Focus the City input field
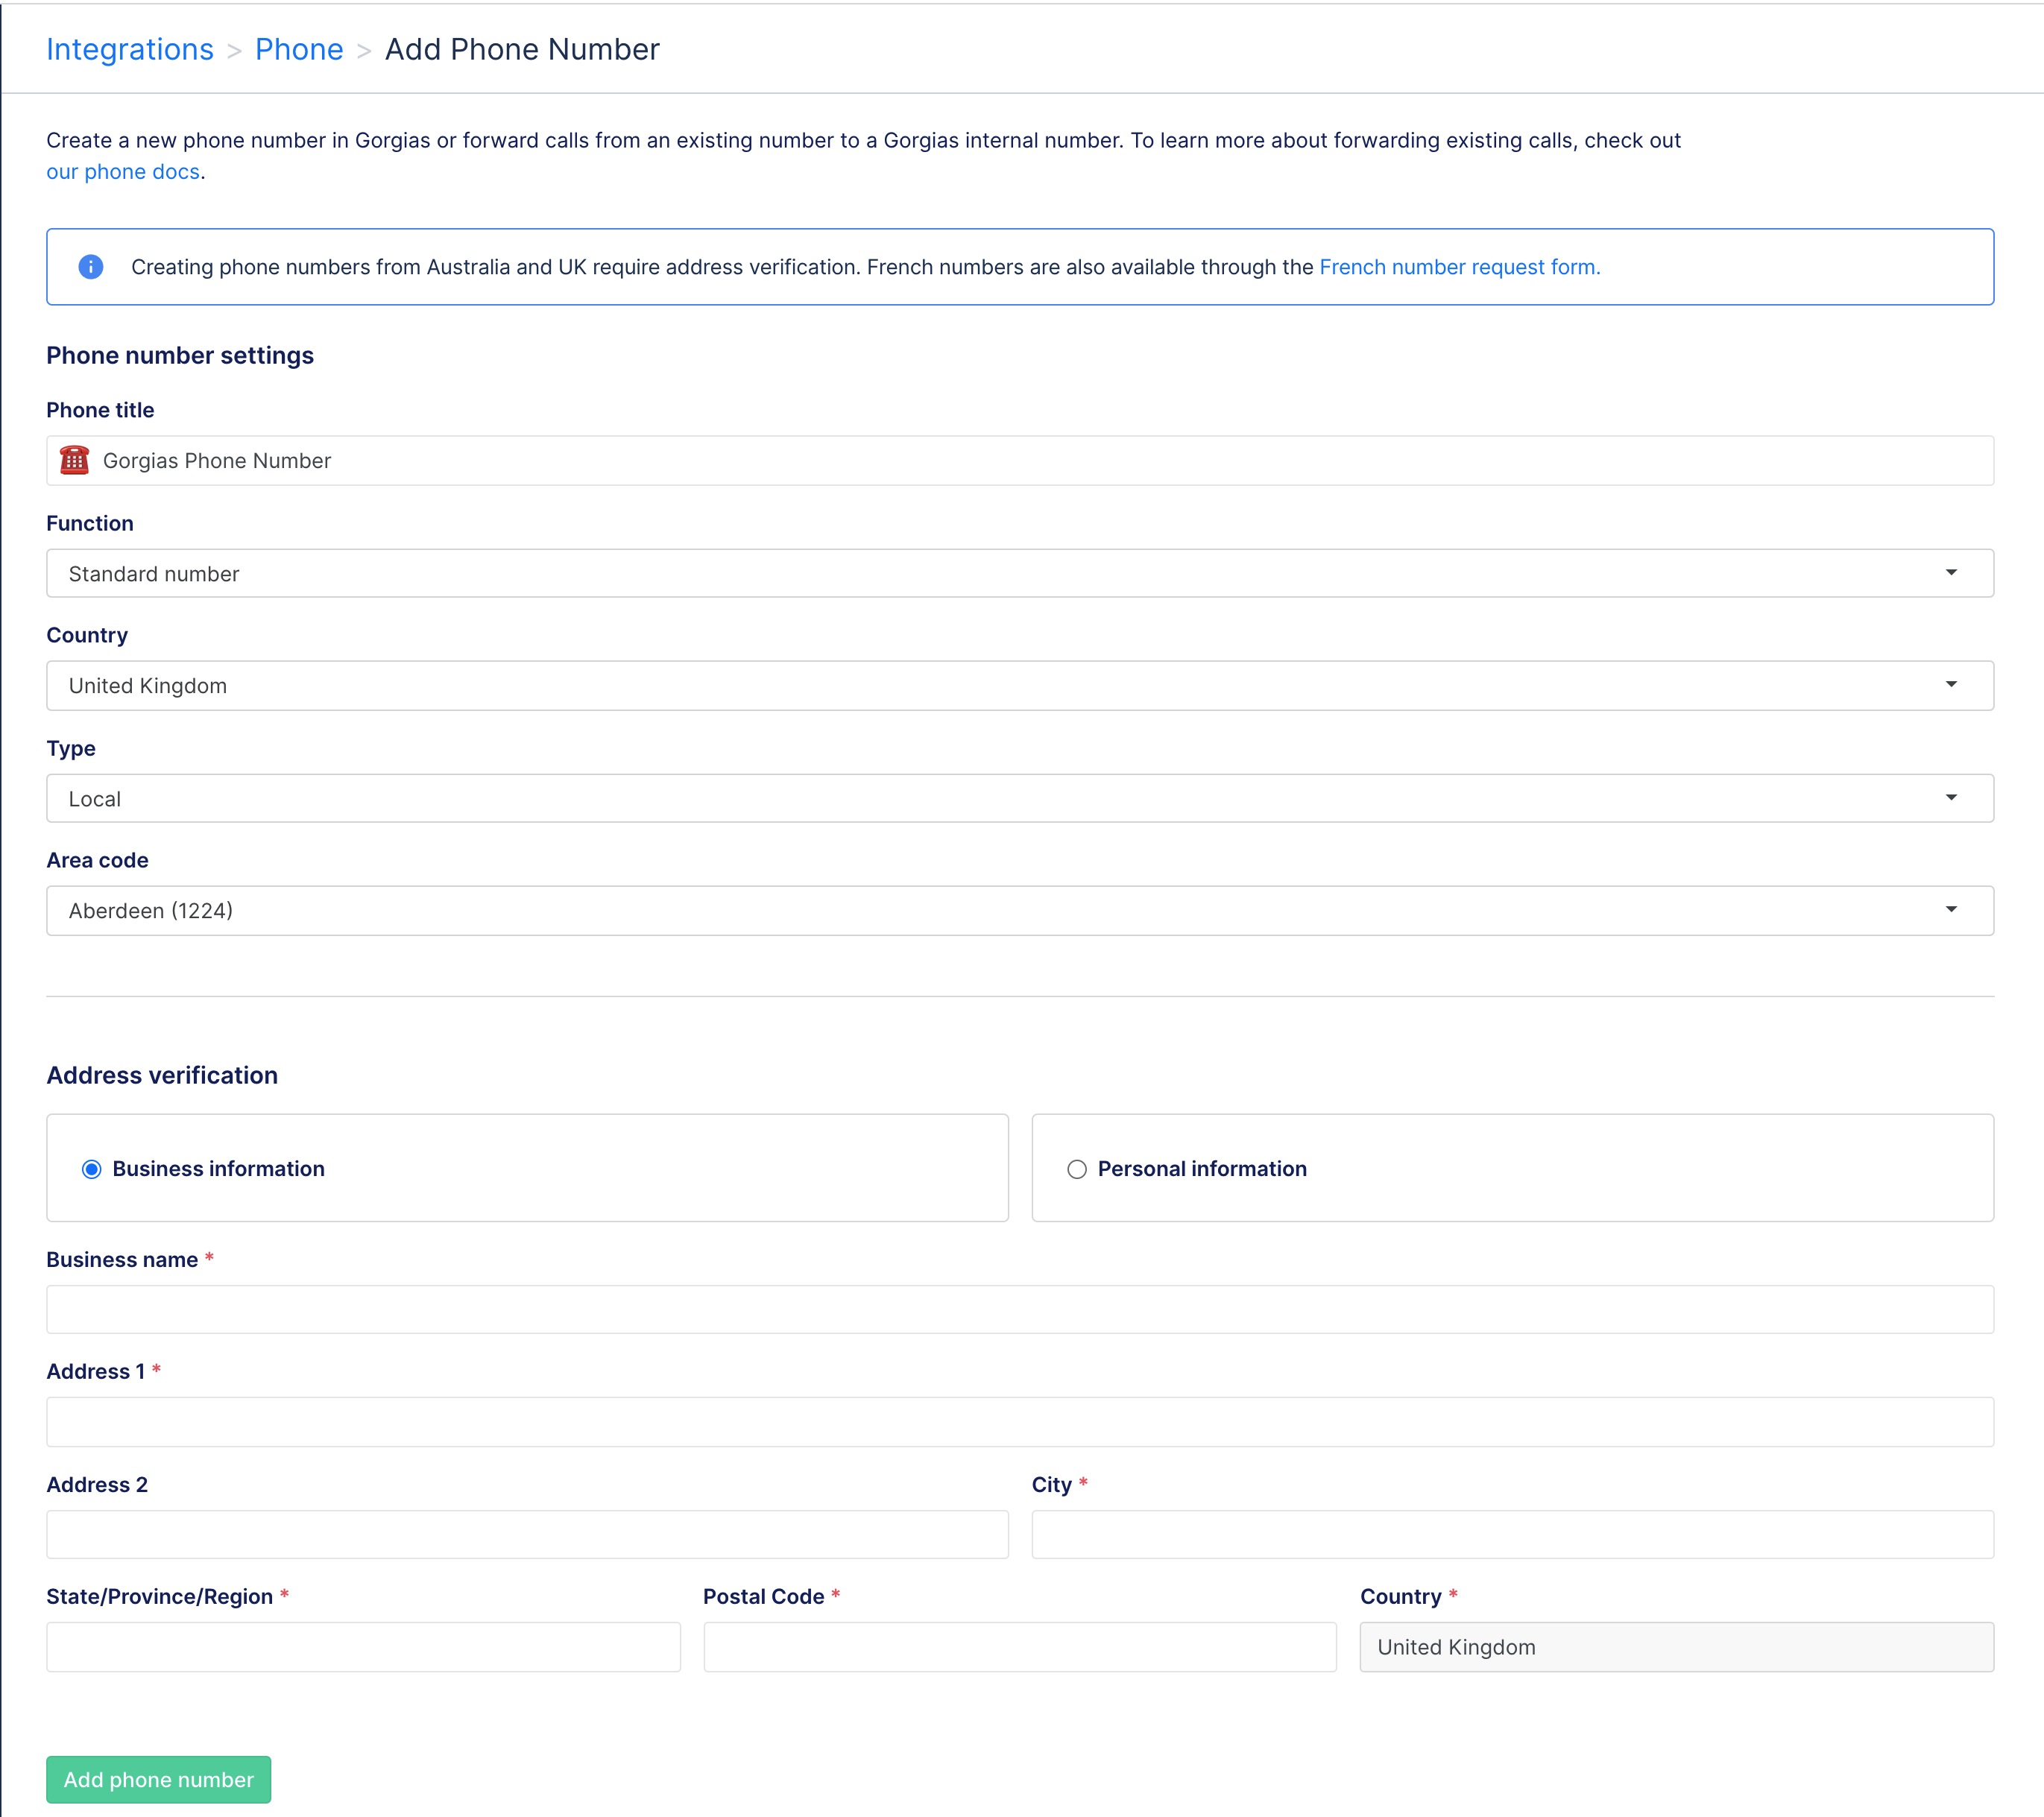 1513,1534
